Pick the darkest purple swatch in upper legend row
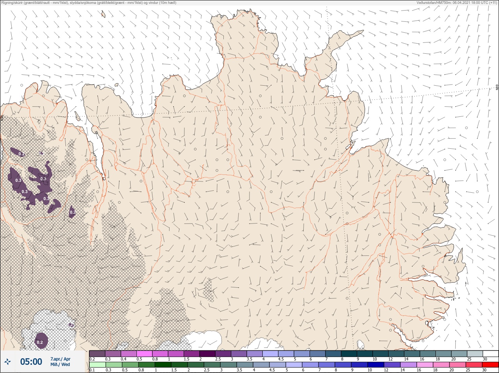 (x=208, y=354)
